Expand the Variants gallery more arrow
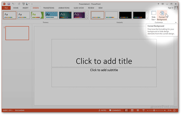This screenshot has width=181, height=115. tap(148, 18)
